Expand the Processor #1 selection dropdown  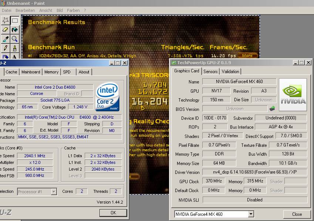(54, 192)
